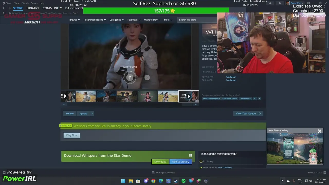Click the 3D tag
329x185 pixels.
pos(255,99)
